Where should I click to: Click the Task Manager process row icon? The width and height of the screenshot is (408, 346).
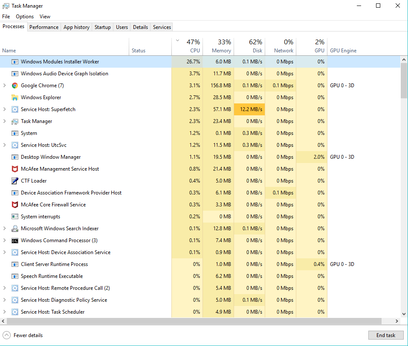click(15, 121)
